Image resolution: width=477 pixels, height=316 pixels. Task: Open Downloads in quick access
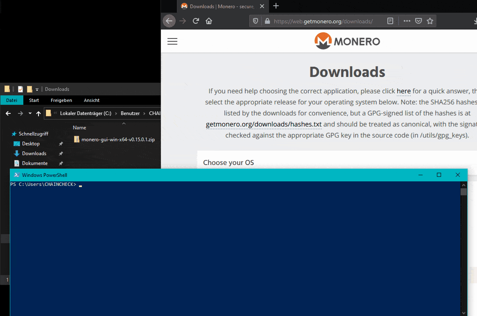pyautogui.click(x=30, y=153)
